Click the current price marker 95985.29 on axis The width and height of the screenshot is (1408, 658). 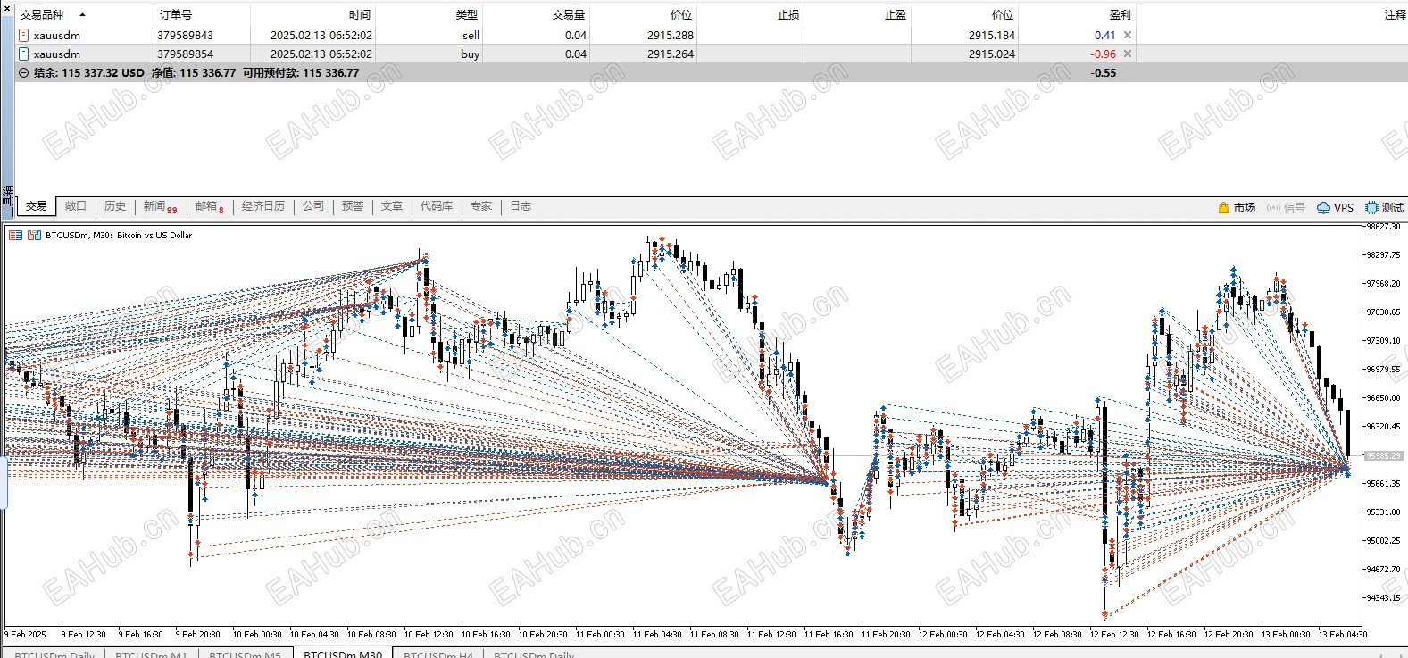point(1383,455)
